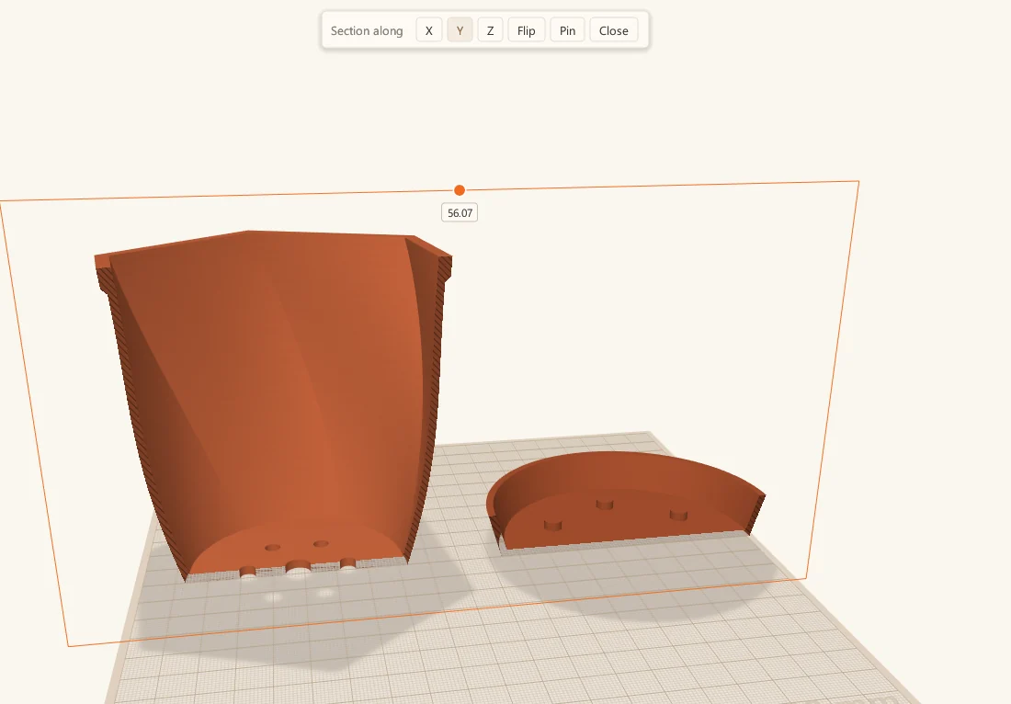This screenshot has width=1011, height=704.
Task: Select the sectioned saucer model
Action: [x=625, y=503]
